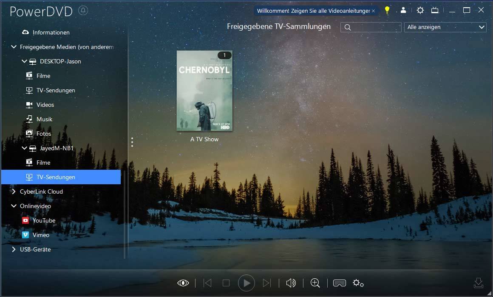Click 'Freigegebene TV-Sammlungen' heading
This screenshot has height=297, width=493.
(x=278, y=26)
